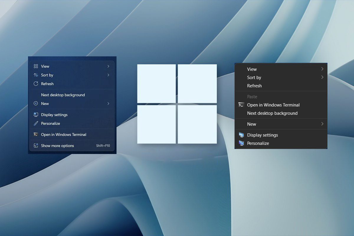Choose Next desktop background in the blue menu
Screen dimensions: 354x236
click(63, 95)
